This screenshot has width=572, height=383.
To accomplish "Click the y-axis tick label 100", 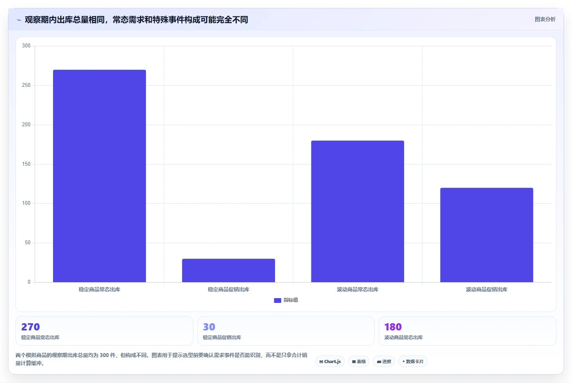I will [26, 203].
